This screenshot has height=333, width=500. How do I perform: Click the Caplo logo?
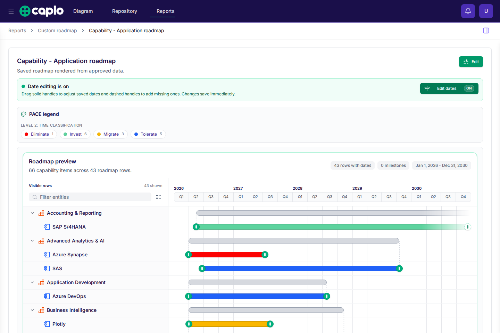[41, 11]
